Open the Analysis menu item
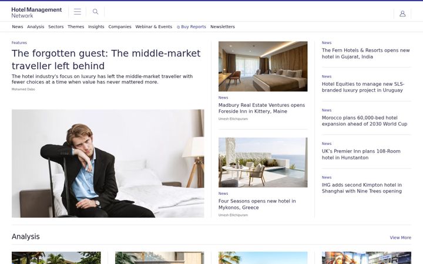This screenshot has height=264, width=423. [x=36, y=26]
